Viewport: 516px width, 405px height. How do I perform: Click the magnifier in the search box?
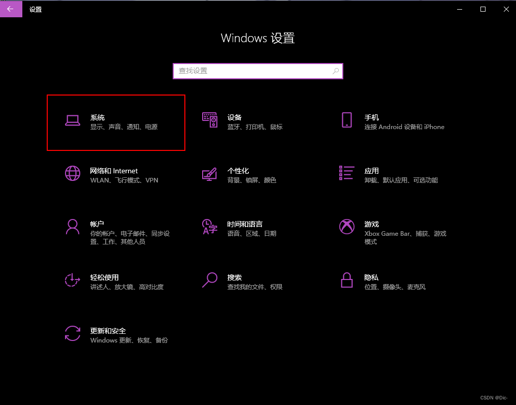336,71
